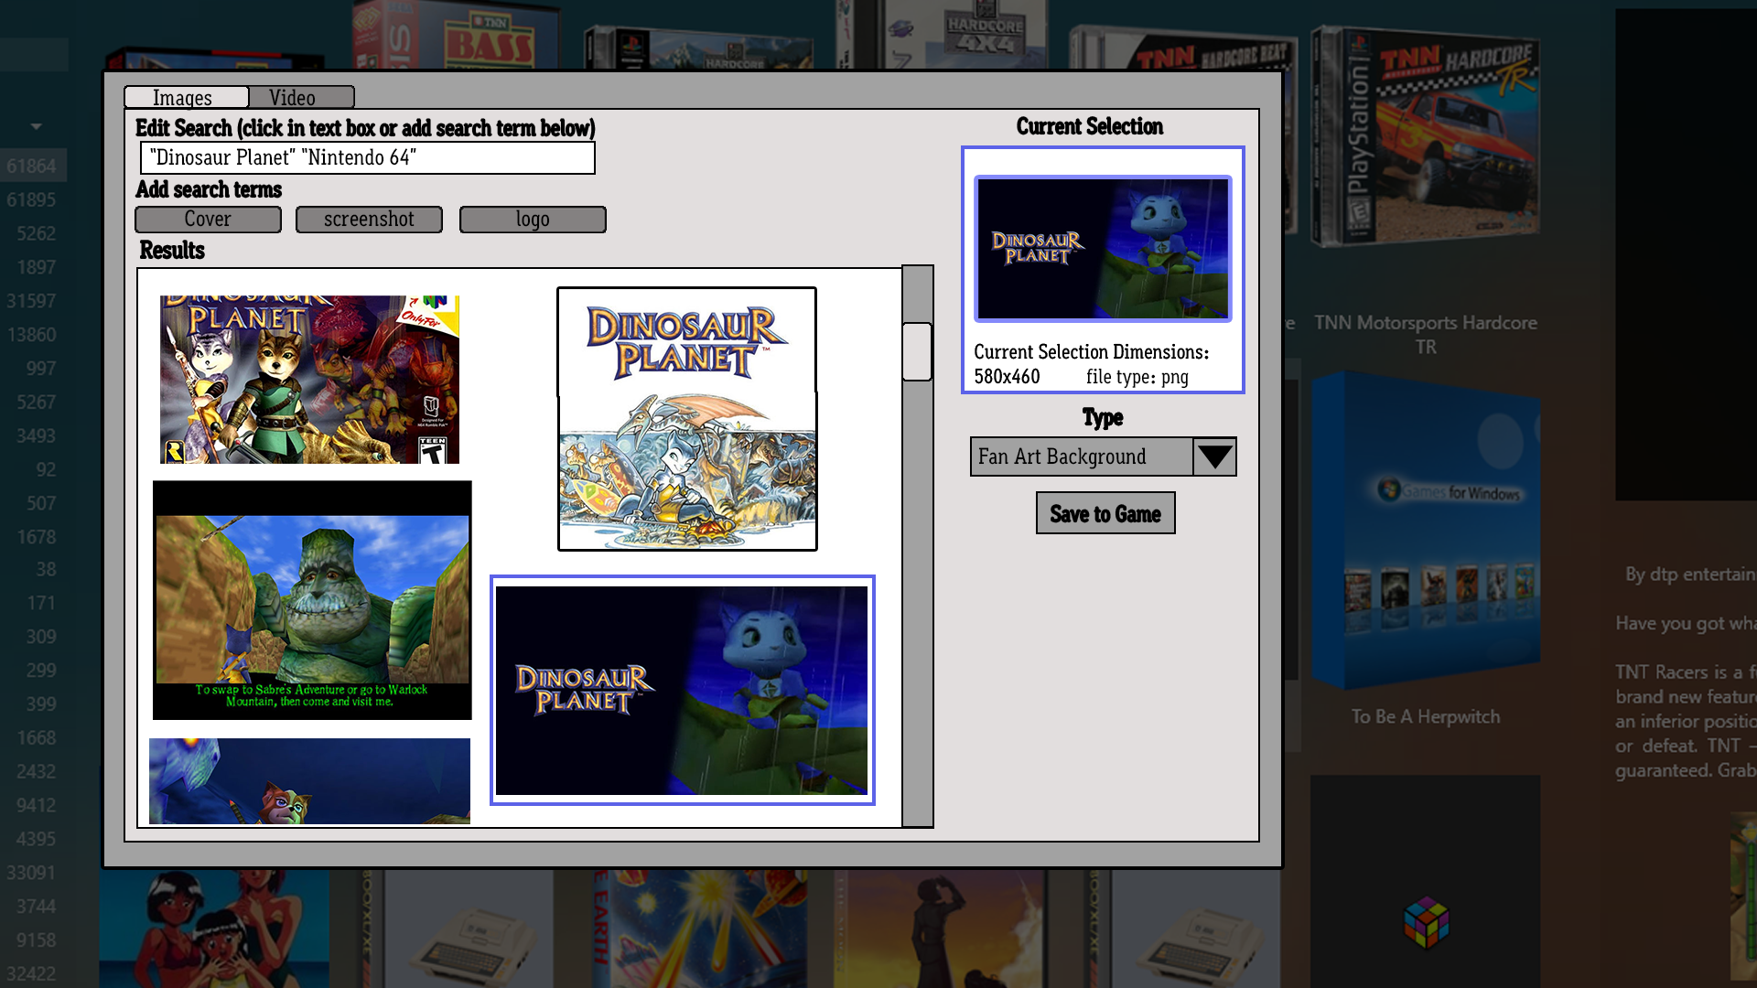1757x988 pixels.
Task: Select the partially visible fox screenshot result
Action: point(309,781)
